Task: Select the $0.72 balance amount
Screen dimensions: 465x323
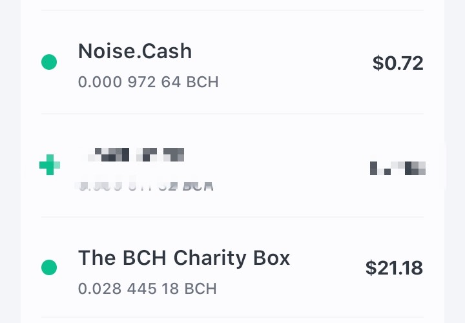Action: point(398,63)
